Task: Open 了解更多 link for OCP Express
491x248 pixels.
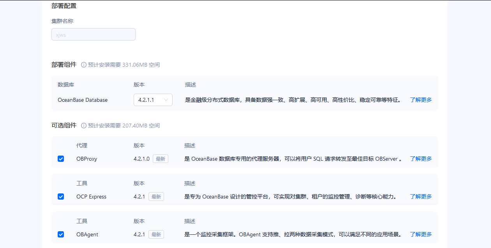Action: (421, 197)
